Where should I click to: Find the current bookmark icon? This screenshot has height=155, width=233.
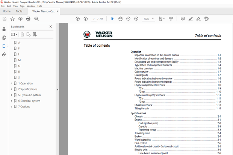[35, 34]
